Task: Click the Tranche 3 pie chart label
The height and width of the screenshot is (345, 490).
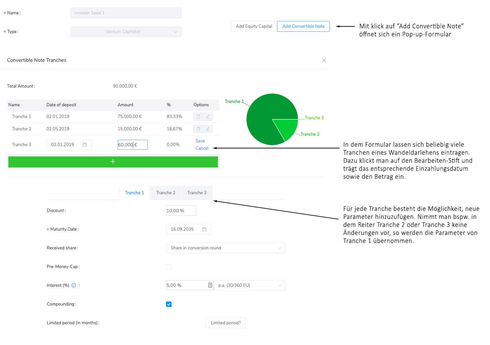Action: (314, 118)
